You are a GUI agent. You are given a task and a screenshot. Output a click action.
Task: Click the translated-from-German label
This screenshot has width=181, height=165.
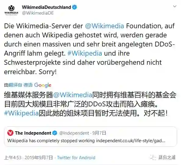coord(18,85)
